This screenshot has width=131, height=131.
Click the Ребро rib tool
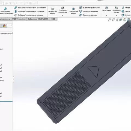126,8
